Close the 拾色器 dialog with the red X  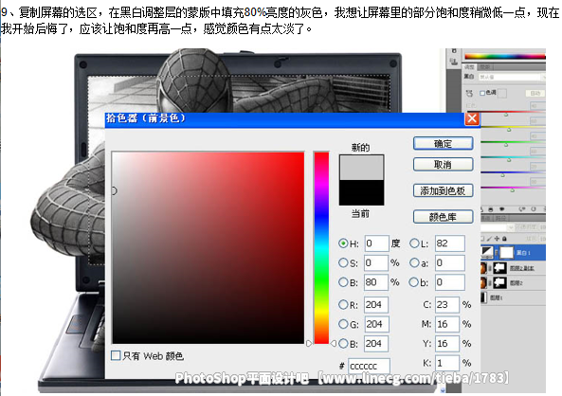click(472, 118)
